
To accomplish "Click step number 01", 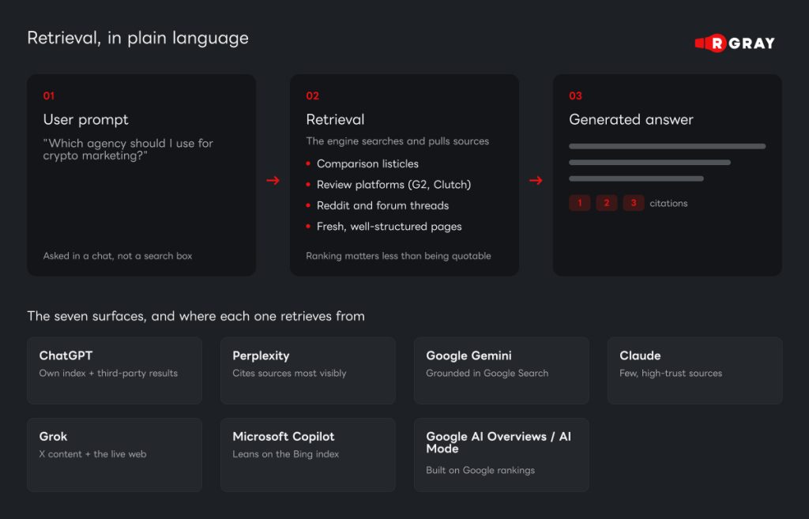I will pyautogui.click(x=49, y=96).
